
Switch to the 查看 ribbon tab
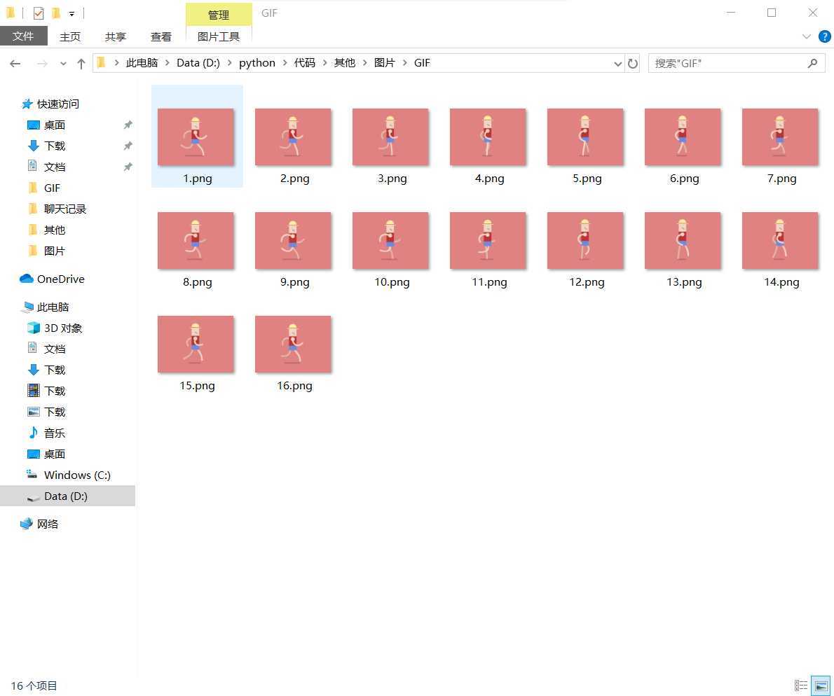[161, 36]
